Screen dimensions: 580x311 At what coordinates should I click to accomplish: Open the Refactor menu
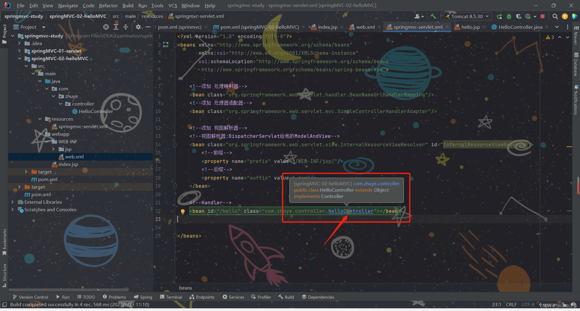[108, 5]
